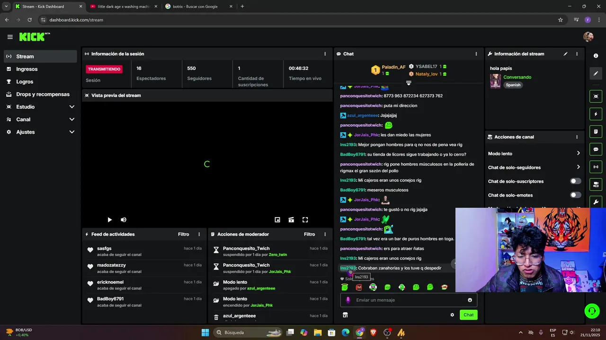Make stream preview fullscreen

click(305, 220)
